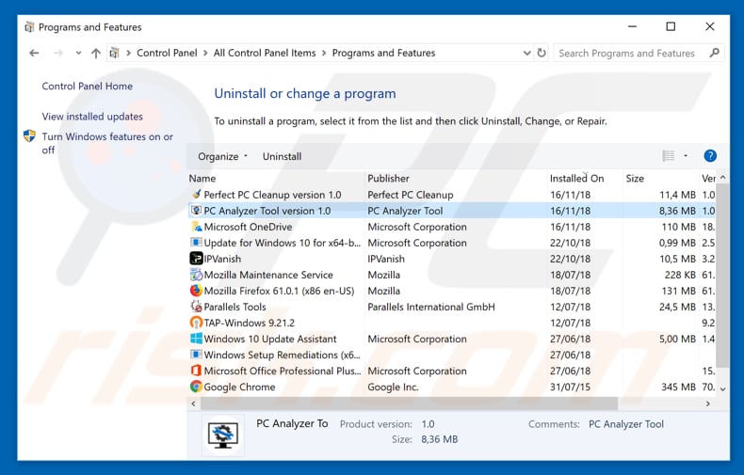Click the vertical scrollbar up arrow

coord(722,177)
